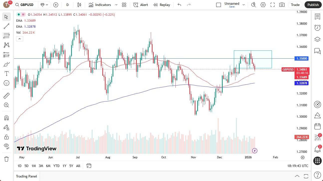323x181 pixels.
Task: Open the candlestick chart type dropdown
Action: click(79, 5)
